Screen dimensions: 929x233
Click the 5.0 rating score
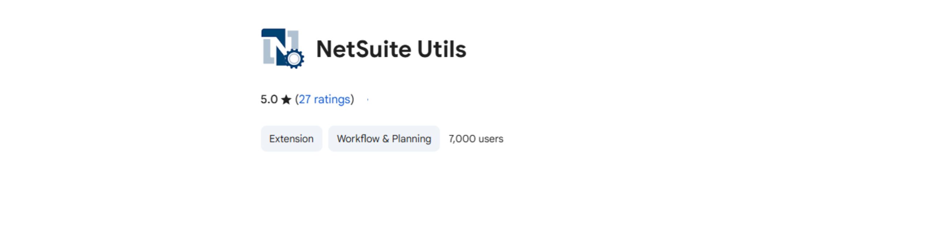point(269,99)
